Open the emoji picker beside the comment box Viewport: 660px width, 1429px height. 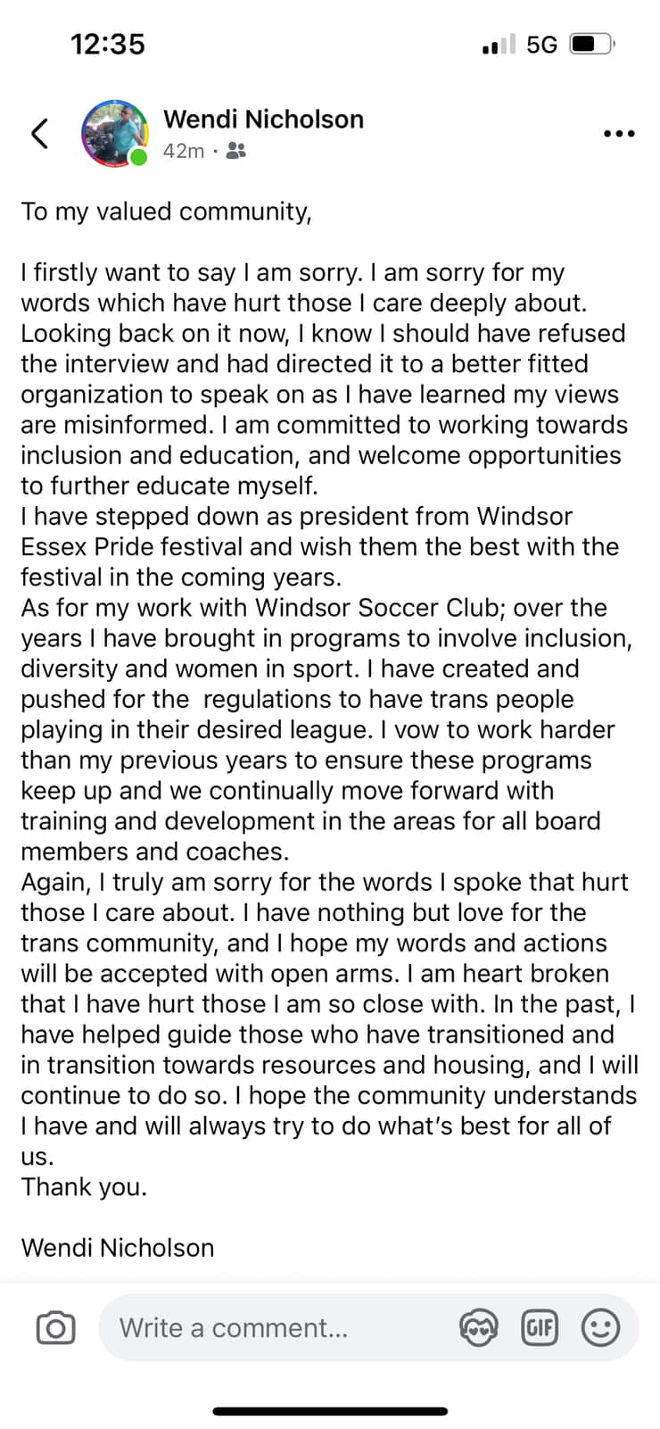pyautogui.click(x=600, y=1327)
